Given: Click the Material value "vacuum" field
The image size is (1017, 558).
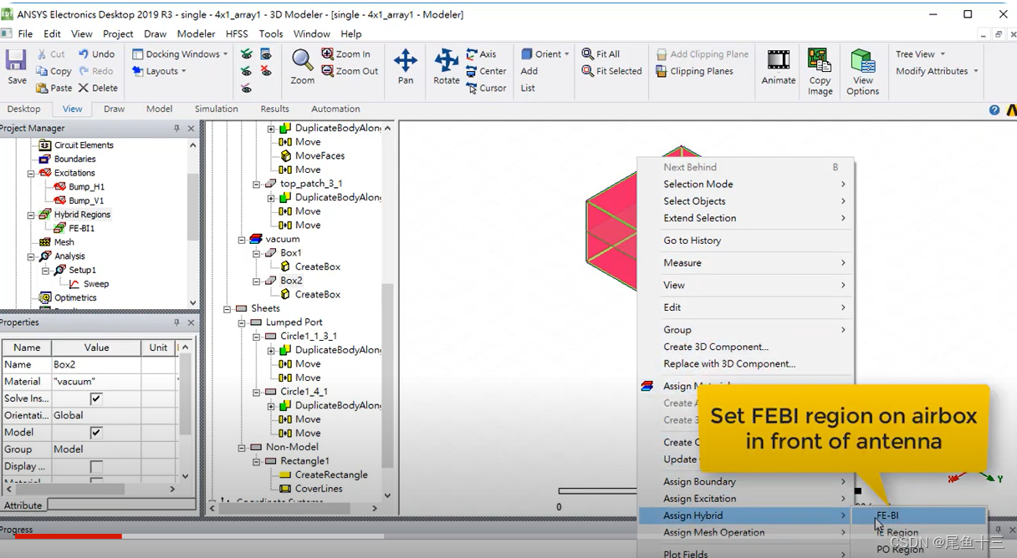Looking at the screenshot, I should pos(96,382).
